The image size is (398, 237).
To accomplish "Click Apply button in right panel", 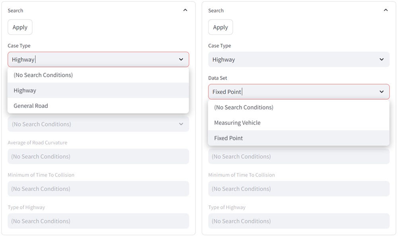I will [220, 27].
